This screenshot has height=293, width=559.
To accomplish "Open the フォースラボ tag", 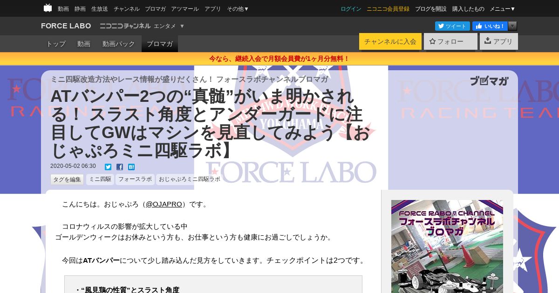I will (x=135, y=179).
